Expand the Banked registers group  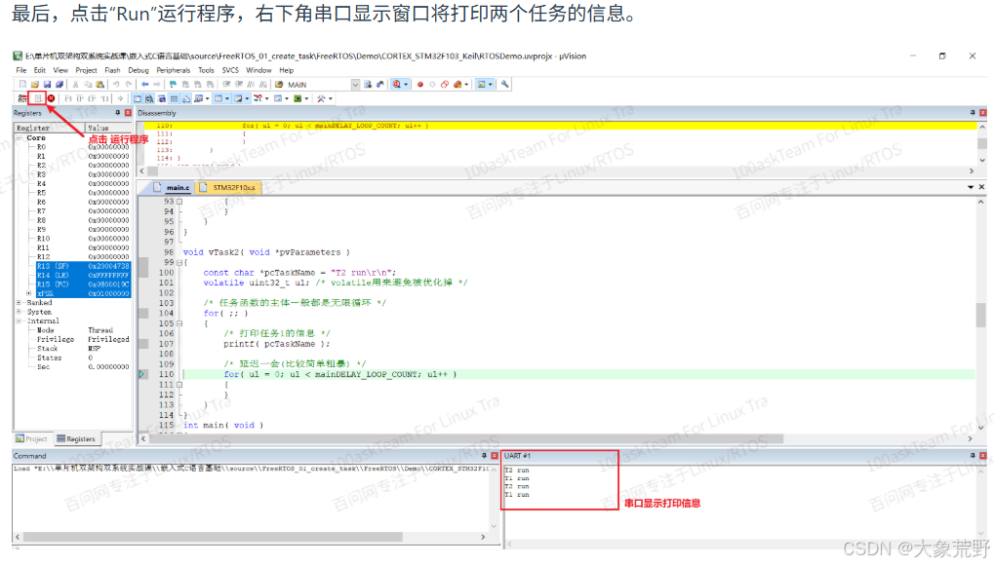tap(18, 303)
